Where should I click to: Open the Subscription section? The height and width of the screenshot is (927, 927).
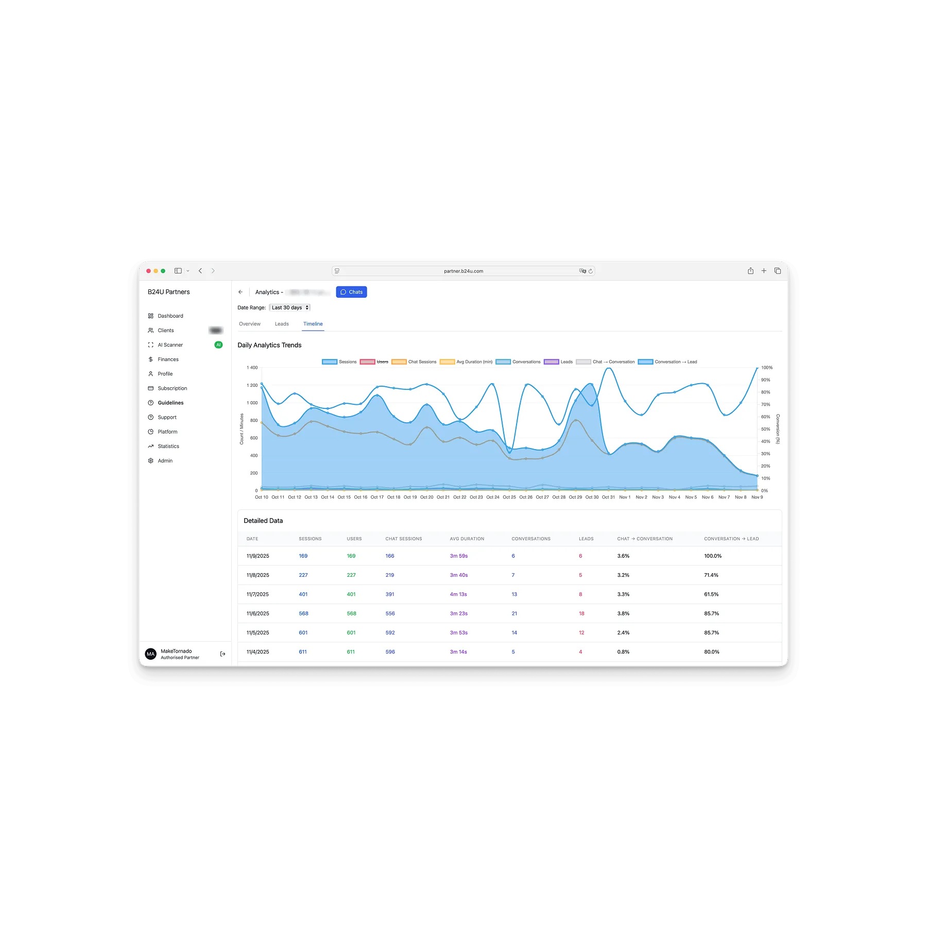[x=171, y=388]
